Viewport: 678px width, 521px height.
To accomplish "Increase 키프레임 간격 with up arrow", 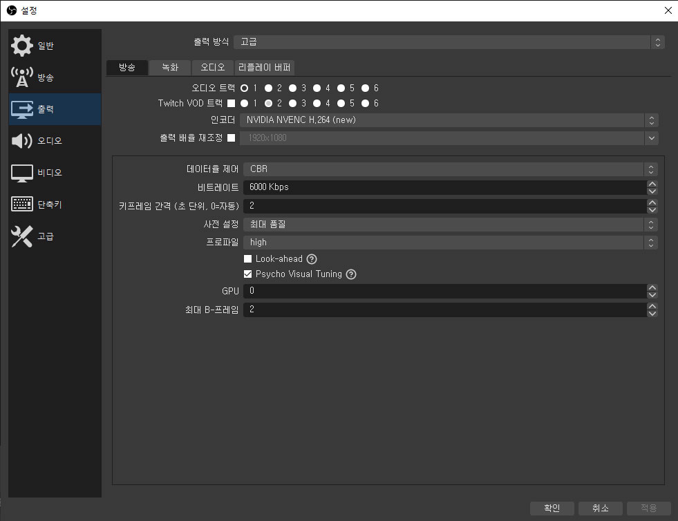I will [652, 202].
